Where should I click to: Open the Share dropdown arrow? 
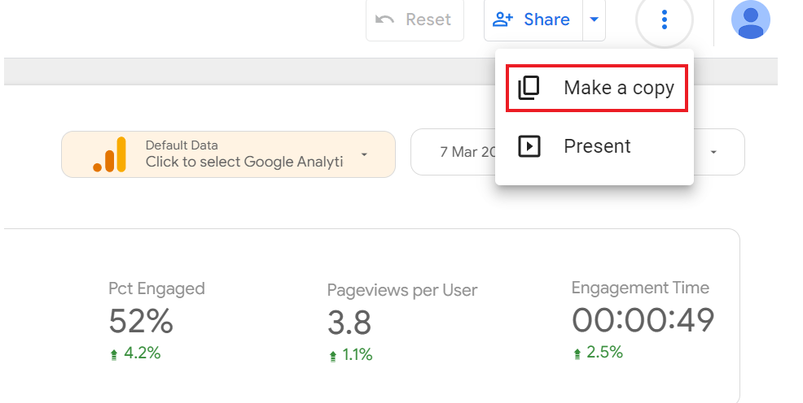click(594, 20)
